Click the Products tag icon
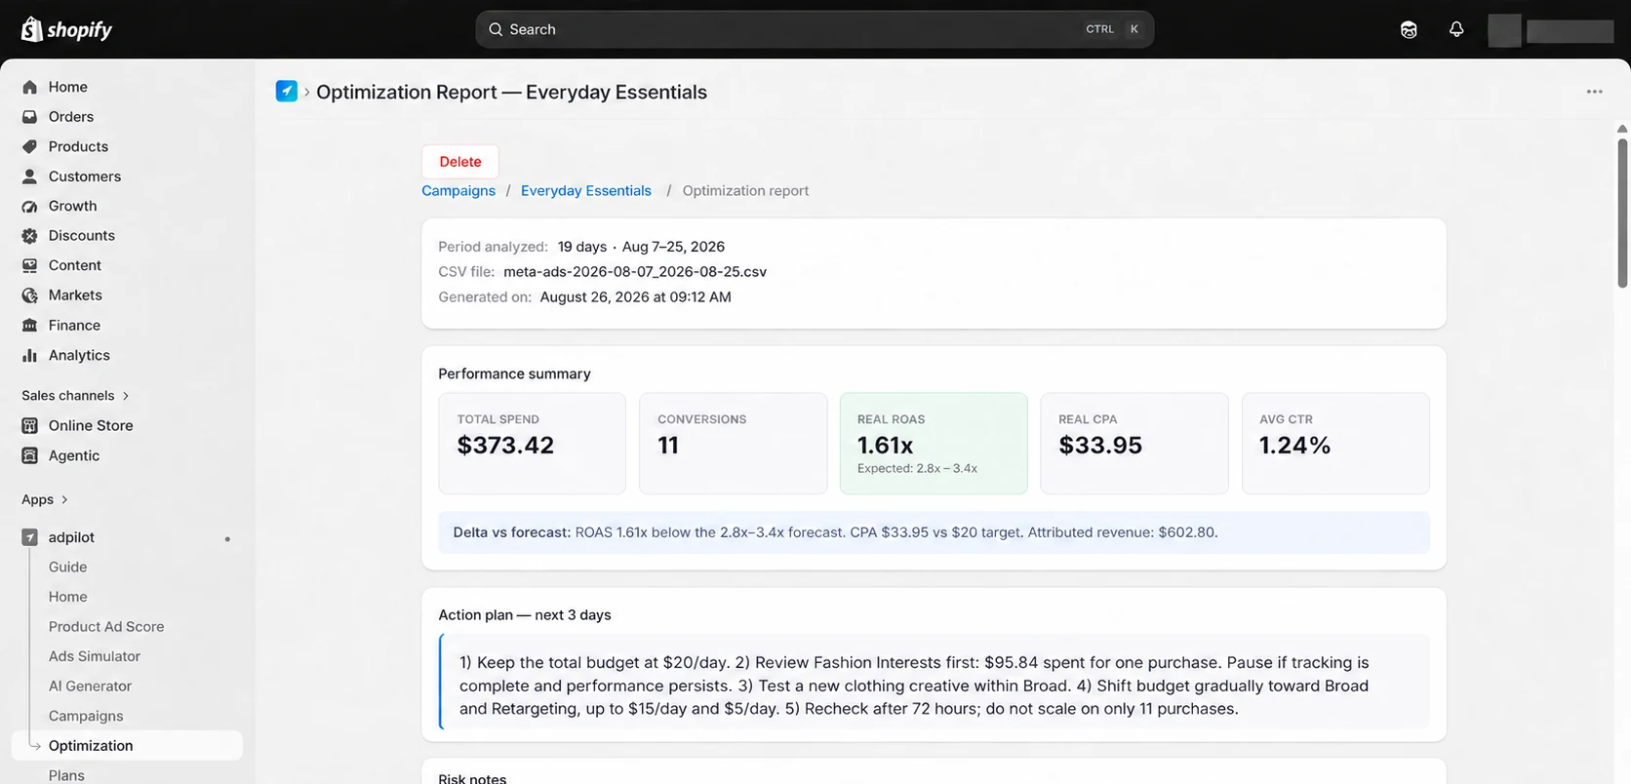Image resolution: width=1631 pixels, height=784 pixels. click(30, 146)
